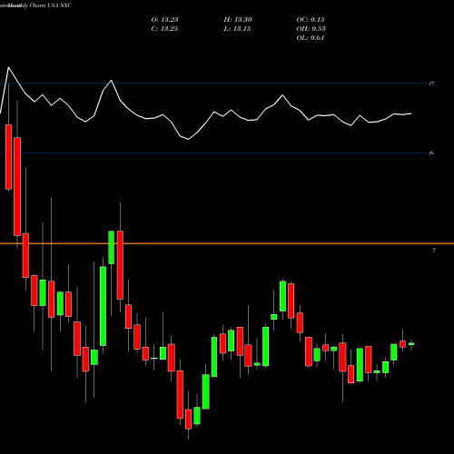Screen dimensions: 454x454
Task: Click the last small green candlestick on the right
Action: tap(411, 344)
